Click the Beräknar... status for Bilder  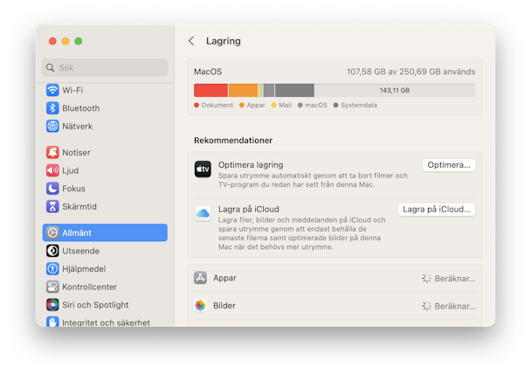(x=455, y=306)
